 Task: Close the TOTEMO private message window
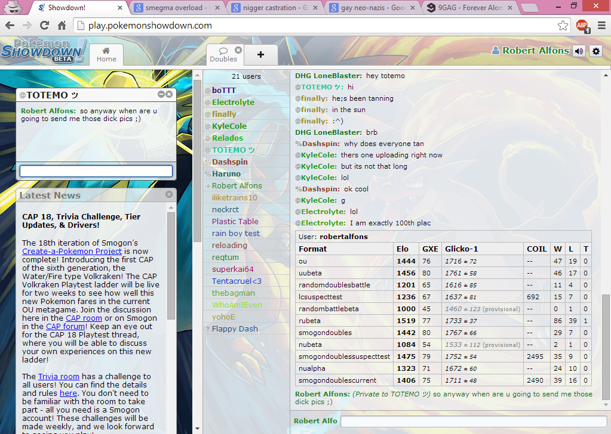(x=169, y=95)
